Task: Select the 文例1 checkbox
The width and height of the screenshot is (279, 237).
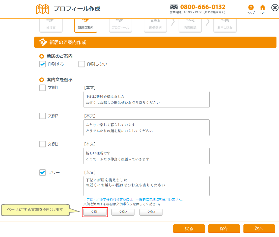Action: (x=43, y=88)
